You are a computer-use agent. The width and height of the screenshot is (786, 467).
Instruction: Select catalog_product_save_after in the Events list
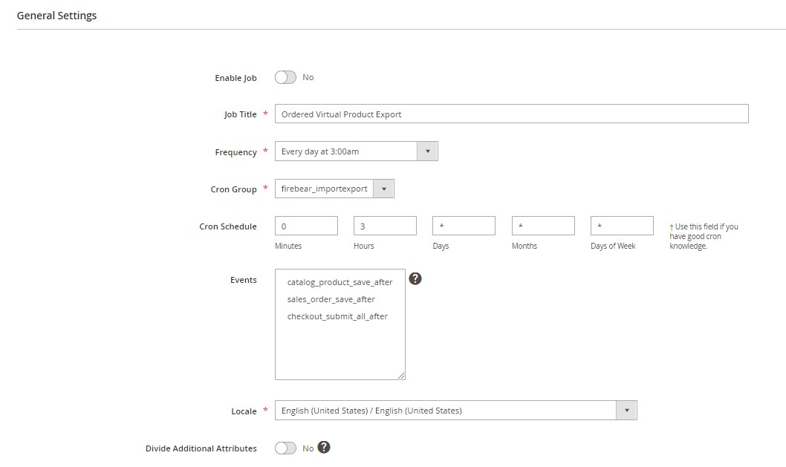(x=340, y=282)
